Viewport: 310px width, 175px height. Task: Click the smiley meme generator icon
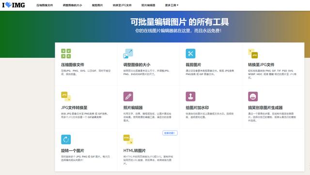pyautogui.click(x=253, y=96)
